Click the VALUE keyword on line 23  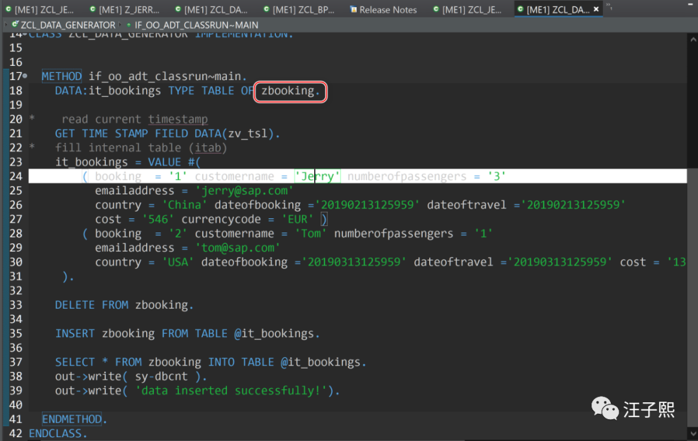coord(164,162)
